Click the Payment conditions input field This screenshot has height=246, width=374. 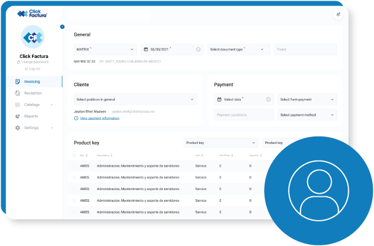(x=244, y=115)
